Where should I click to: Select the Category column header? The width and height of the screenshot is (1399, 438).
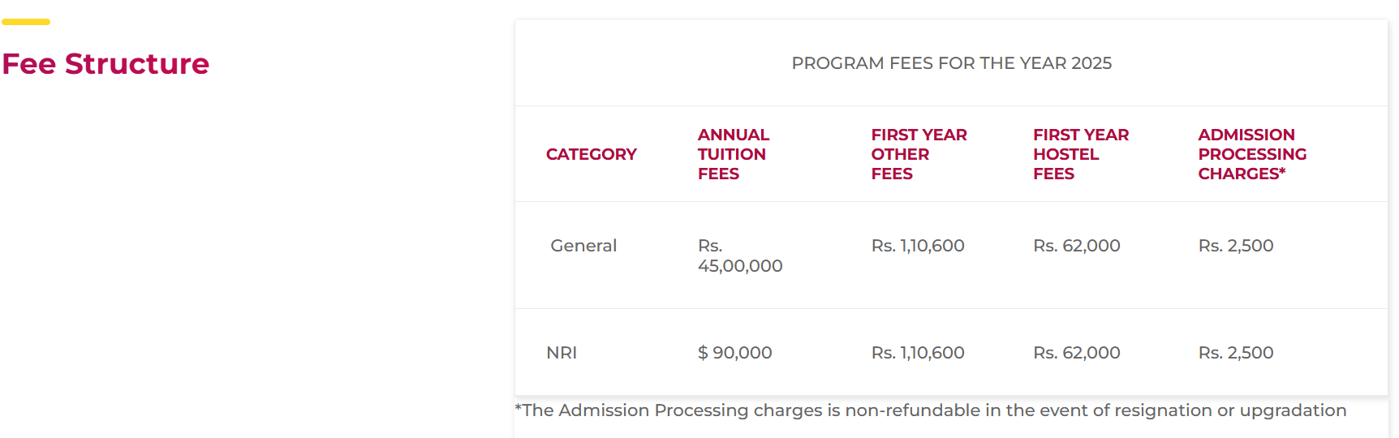point(591,154)
